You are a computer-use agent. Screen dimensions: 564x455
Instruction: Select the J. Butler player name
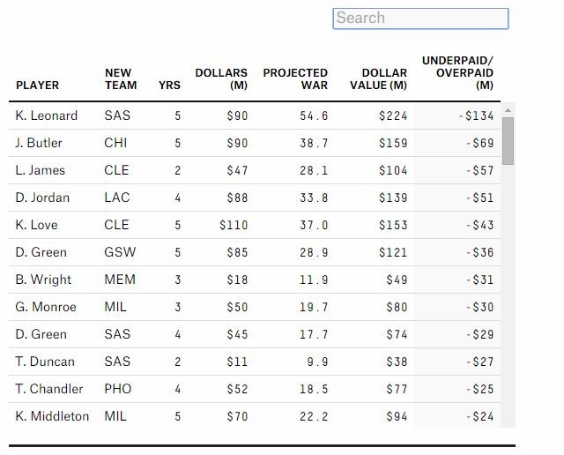(39, 143)
